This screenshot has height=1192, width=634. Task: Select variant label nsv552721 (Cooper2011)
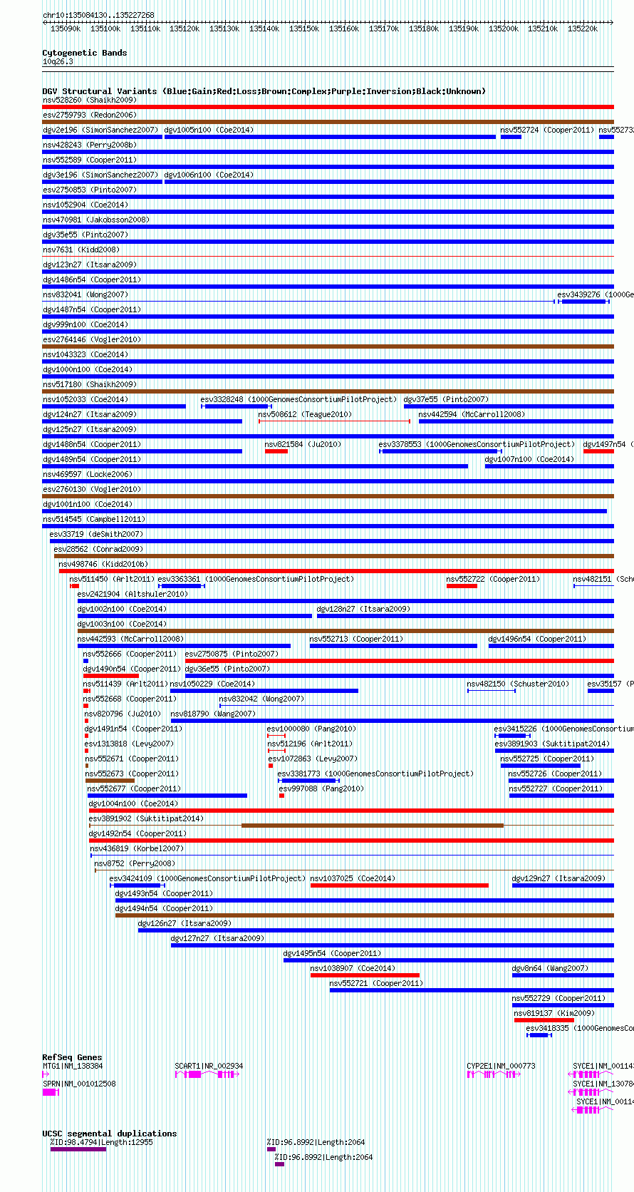[x=376, y=983]
